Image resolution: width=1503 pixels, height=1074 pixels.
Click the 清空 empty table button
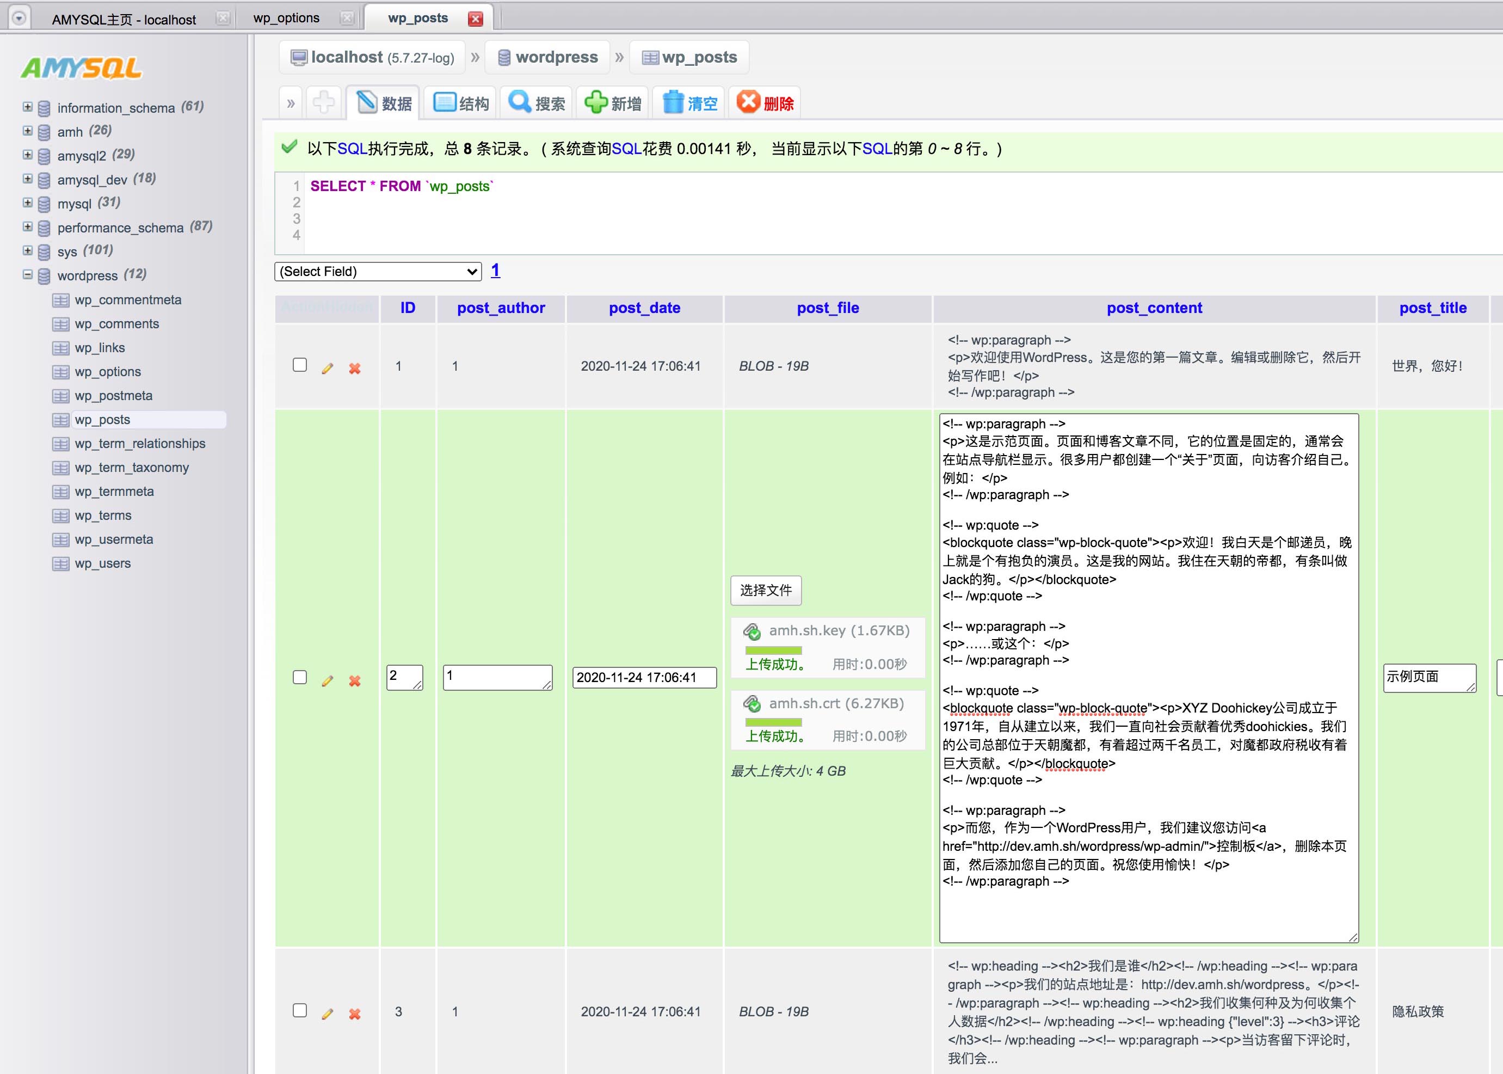(689, 103)
